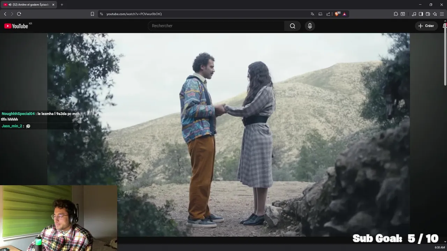Viewport: 447px width, 251px height.
Task: Open the Créer create menu
Action: (426, 26)
